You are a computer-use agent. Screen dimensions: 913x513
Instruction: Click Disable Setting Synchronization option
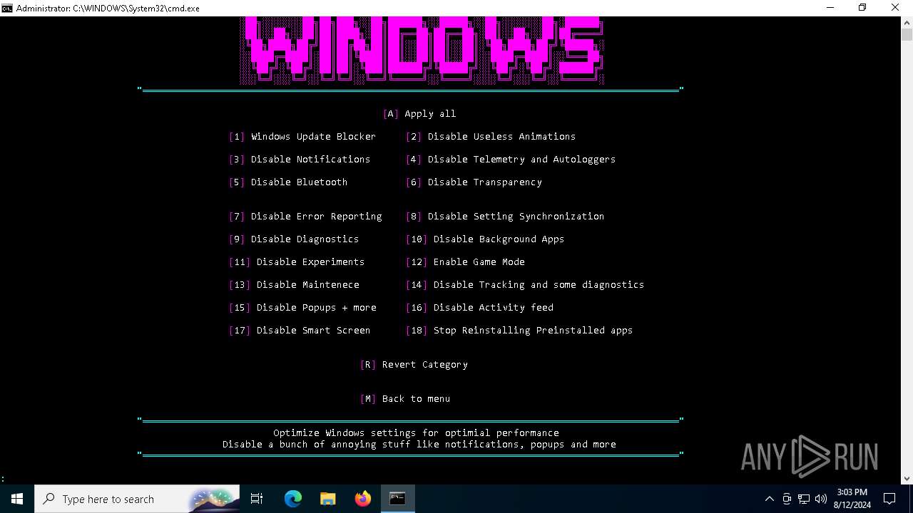pyautogui.click(x=505, y=216)
